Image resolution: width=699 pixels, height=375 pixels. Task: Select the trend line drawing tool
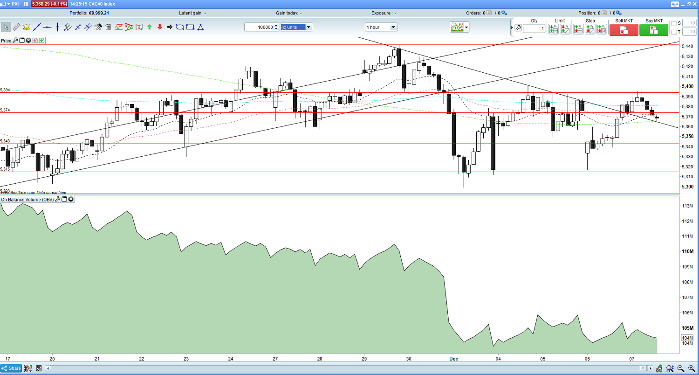[36, 27]
